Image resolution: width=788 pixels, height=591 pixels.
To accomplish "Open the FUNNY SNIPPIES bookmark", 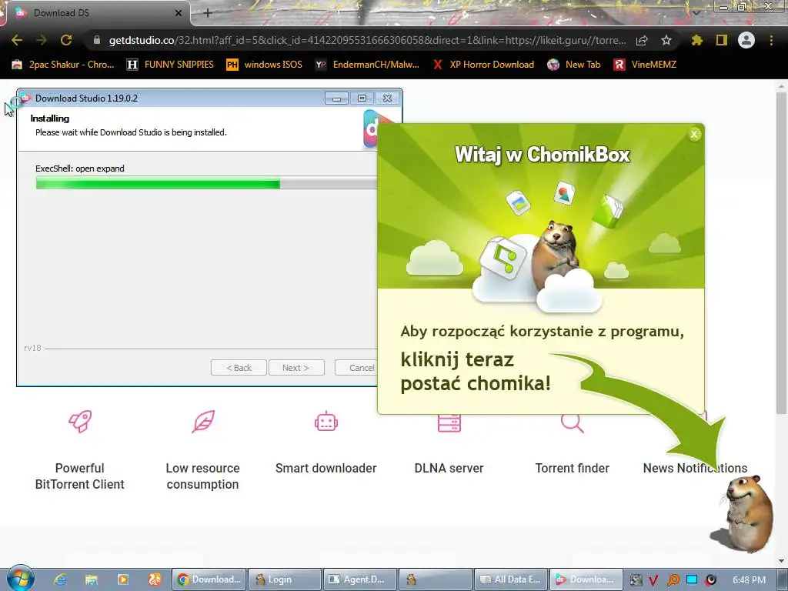I will (170, 65).
